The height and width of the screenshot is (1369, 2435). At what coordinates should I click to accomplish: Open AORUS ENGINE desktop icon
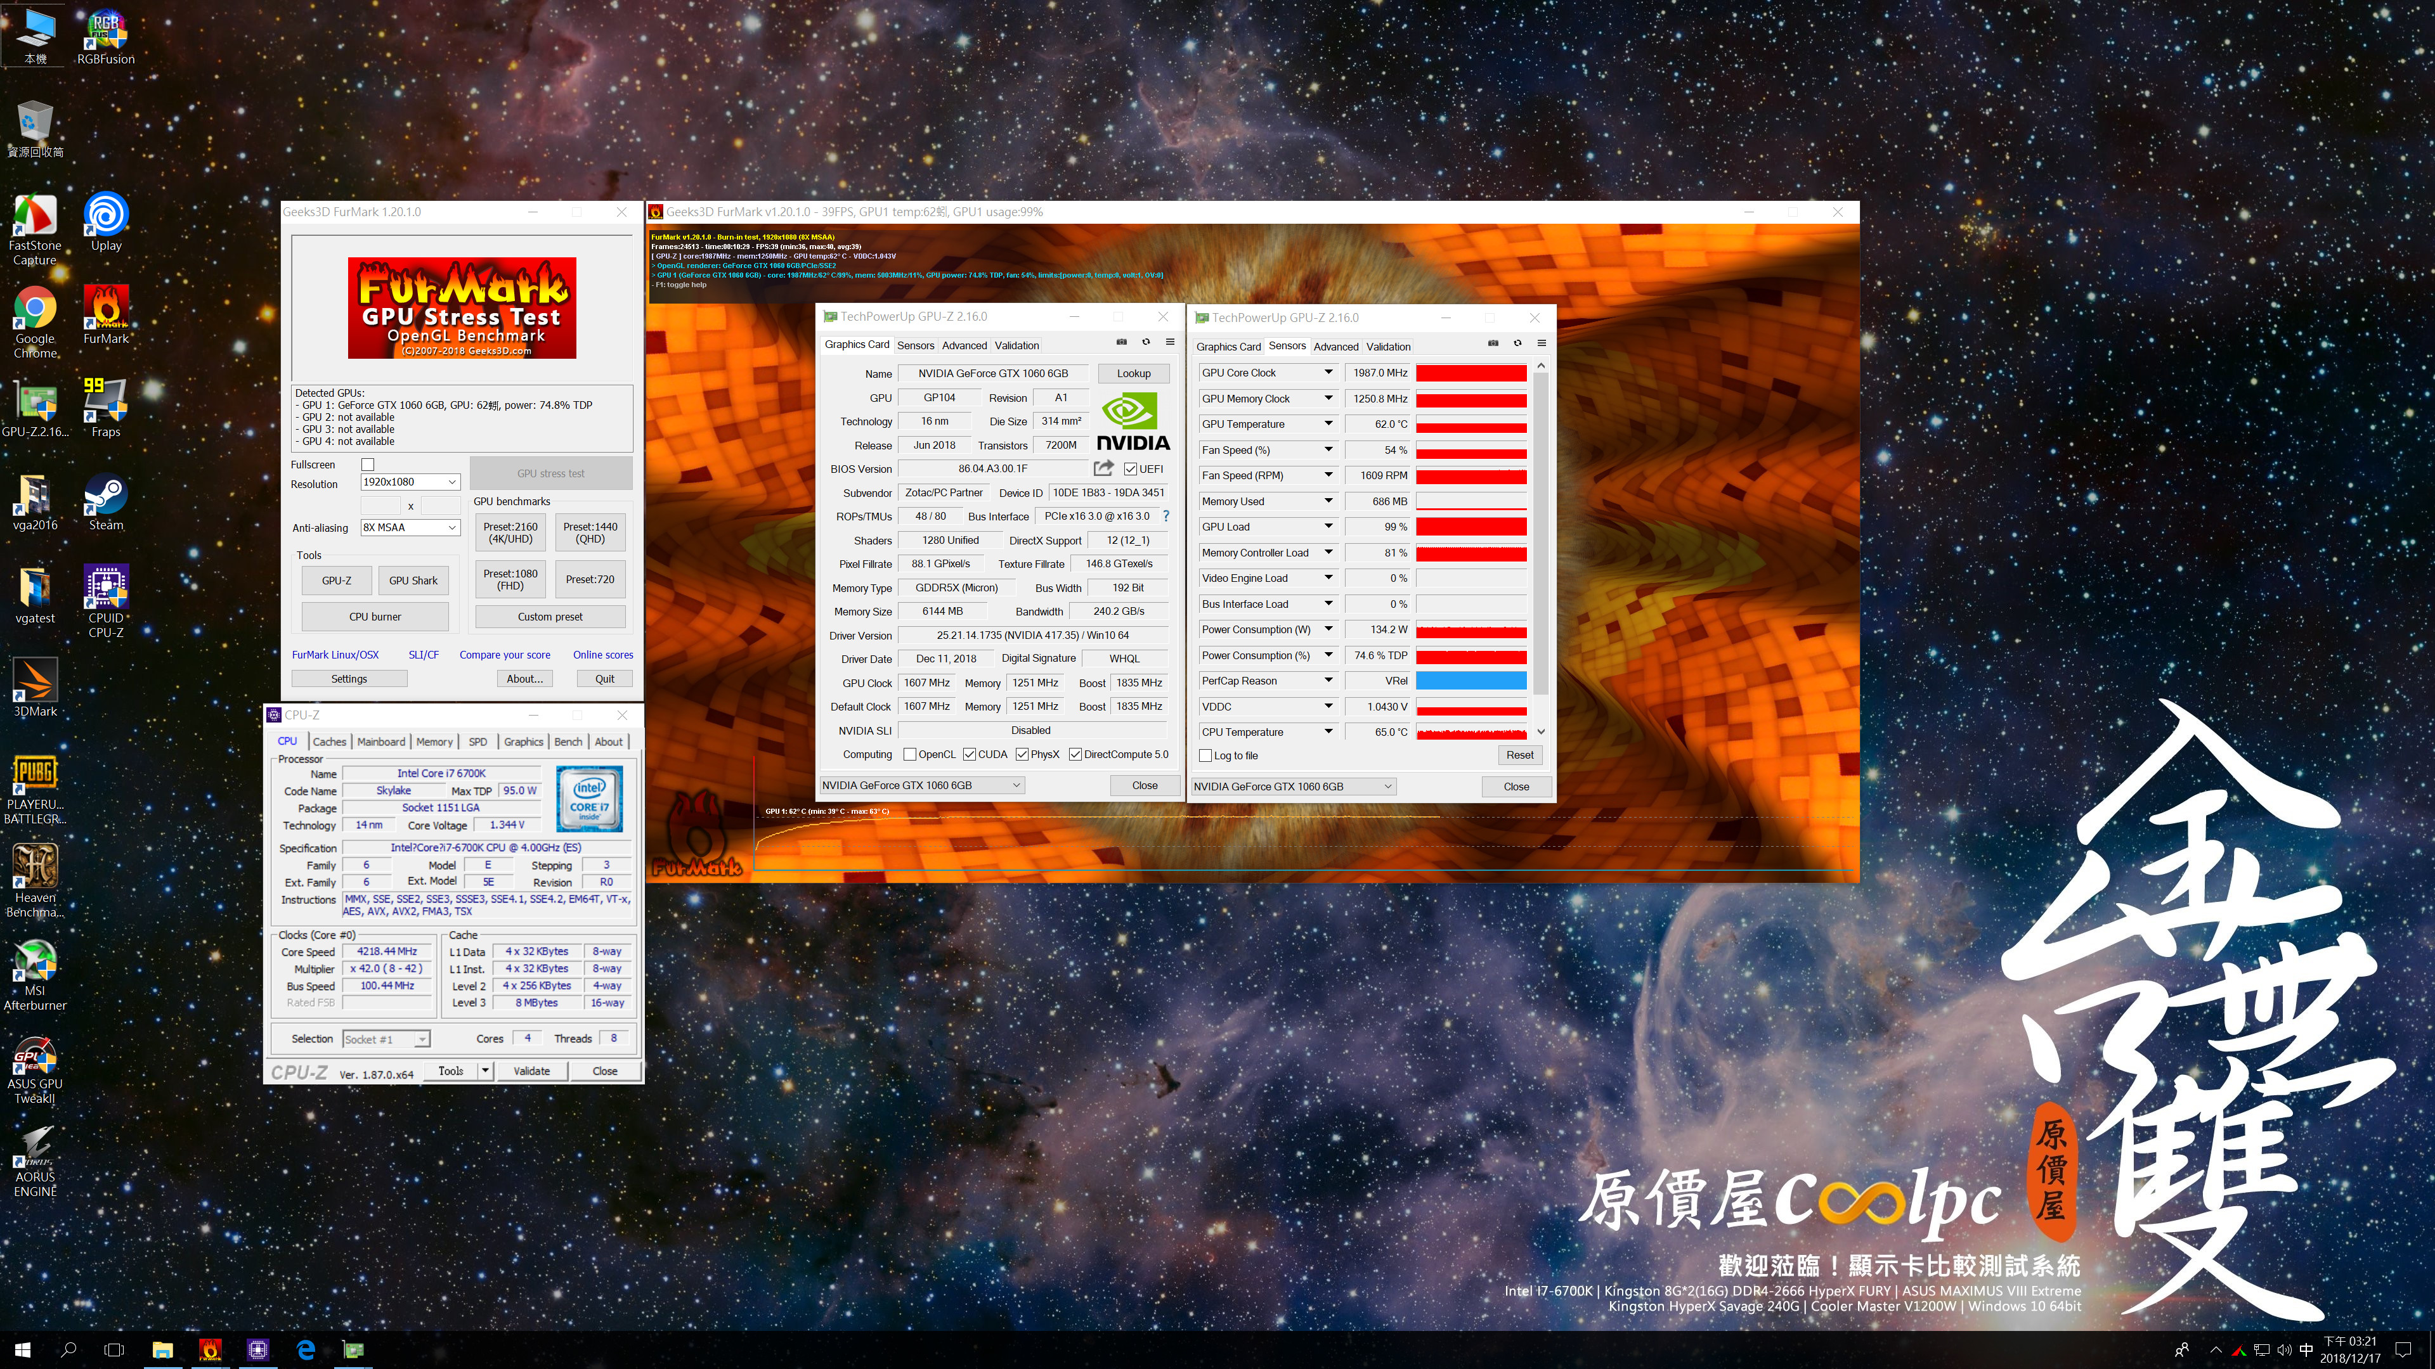(x=35, y=1162)
